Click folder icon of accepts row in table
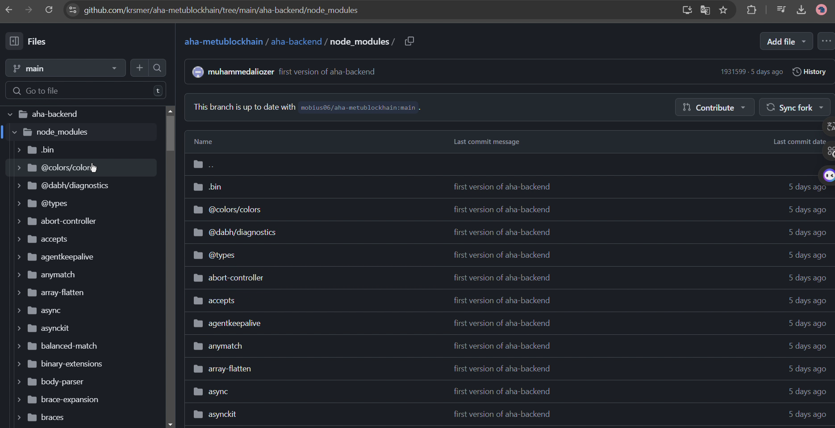This screenshot has height=428, width=835. point(198,300)
